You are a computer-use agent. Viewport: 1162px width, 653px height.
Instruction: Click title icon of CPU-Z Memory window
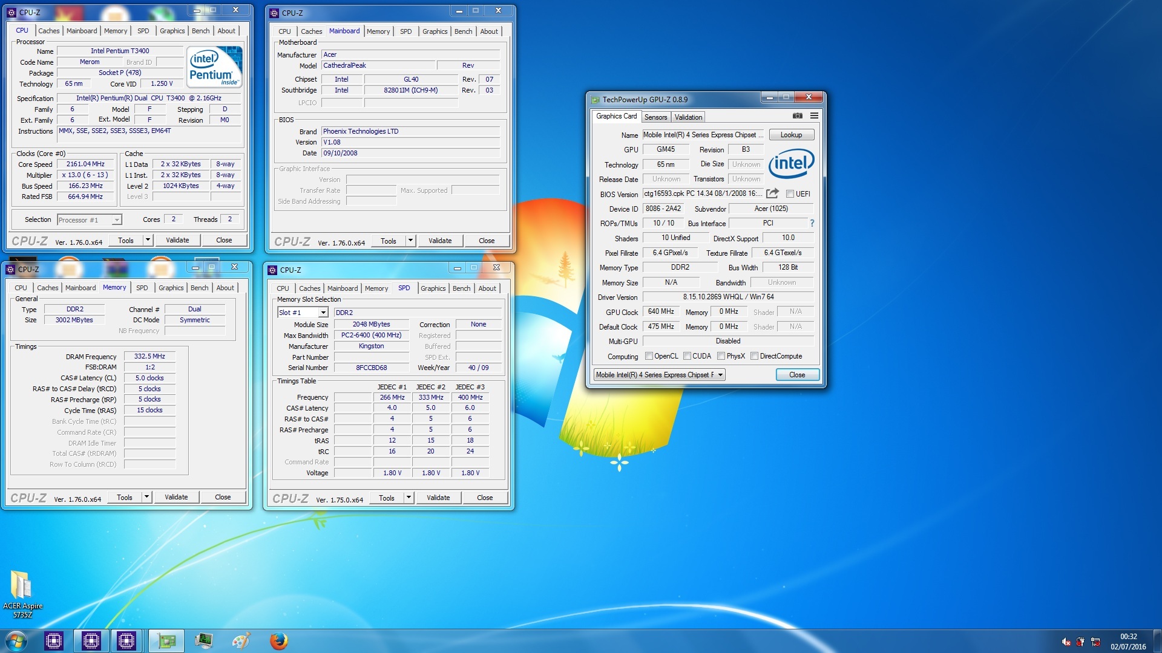click(x=10, y=269)
